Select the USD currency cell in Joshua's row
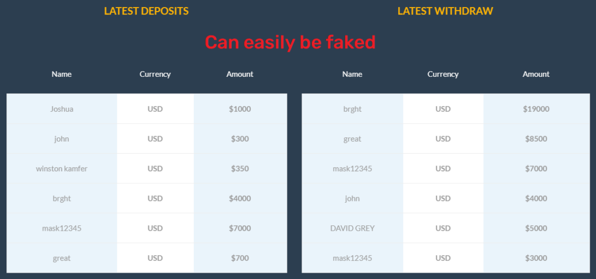 155,109
